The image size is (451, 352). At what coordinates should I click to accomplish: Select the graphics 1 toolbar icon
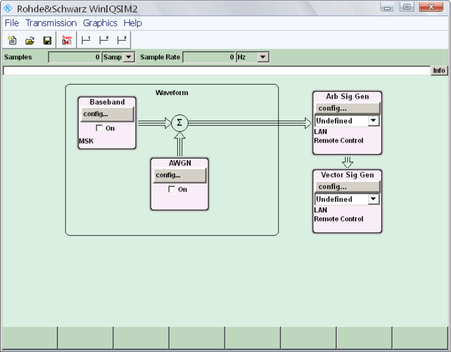(x=86, y=41)
